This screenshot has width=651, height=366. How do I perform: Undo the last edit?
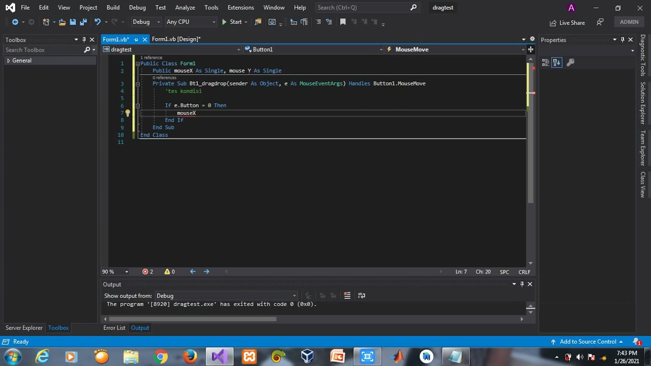click(97, 22)
